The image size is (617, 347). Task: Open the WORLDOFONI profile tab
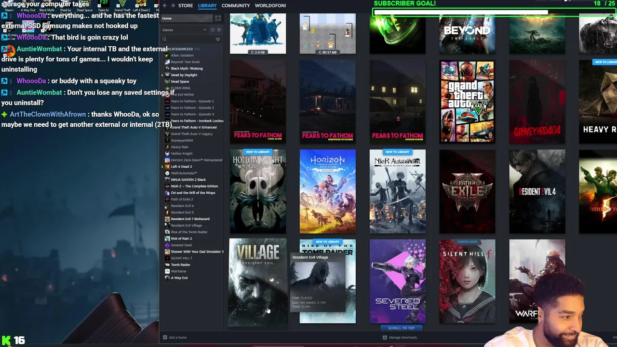click(270, 5)
